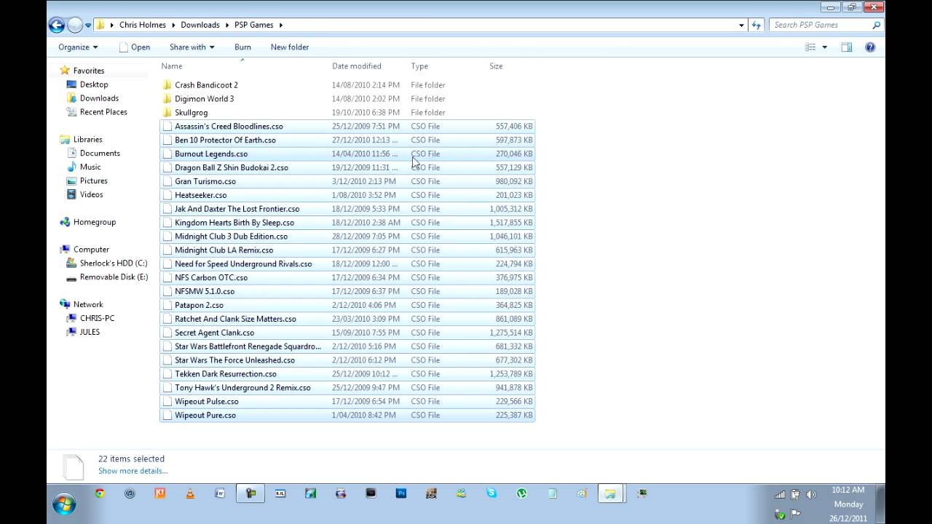932x524 pixels.
Task: Change your view icon button
Action: (x=810, y=47)
